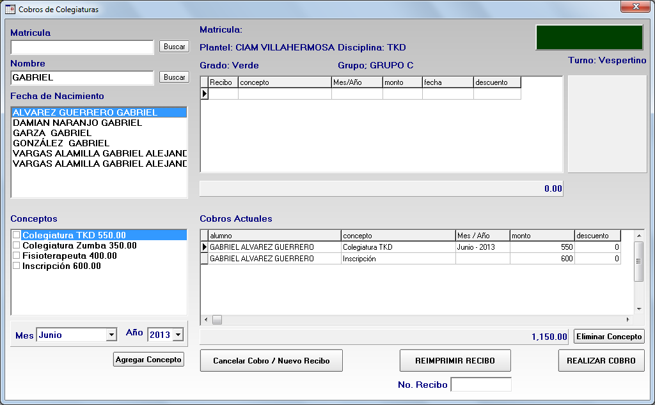
Task: Select the Colegiatura TKD row via its row selector
Action: pos(204,247)
